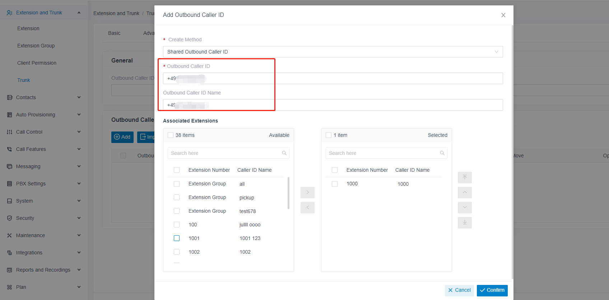The width and height of the screenshot is (609, 300).
Task: Toggle Selected table header checkbox
Action: point(335,170)
